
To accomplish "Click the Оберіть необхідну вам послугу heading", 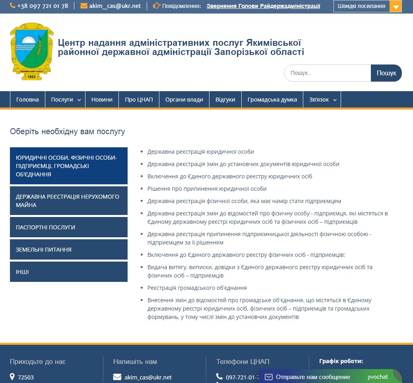I will pos(68,131).
